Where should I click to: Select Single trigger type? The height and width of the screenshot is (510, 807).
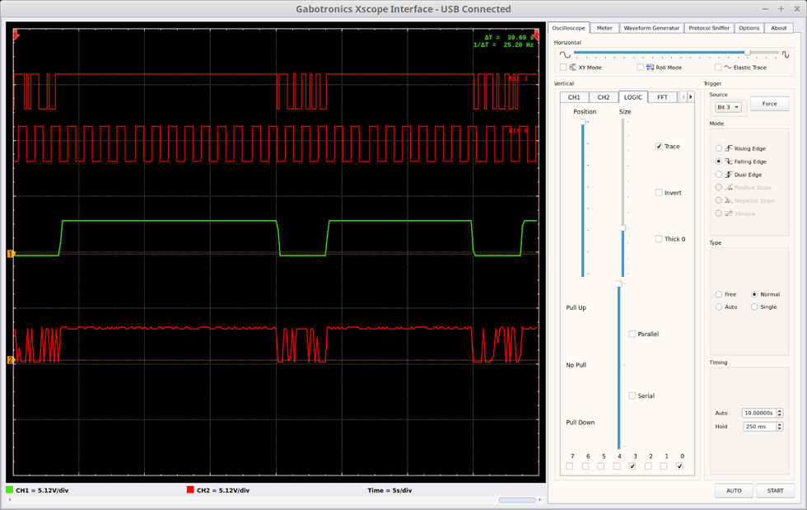754,307
